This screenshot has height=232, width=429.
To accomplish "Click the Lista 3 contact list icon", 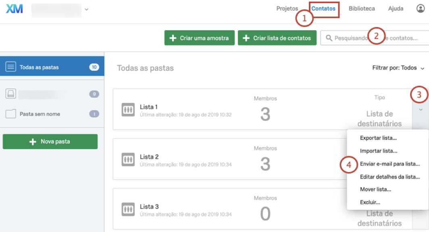I will point(128,209).
